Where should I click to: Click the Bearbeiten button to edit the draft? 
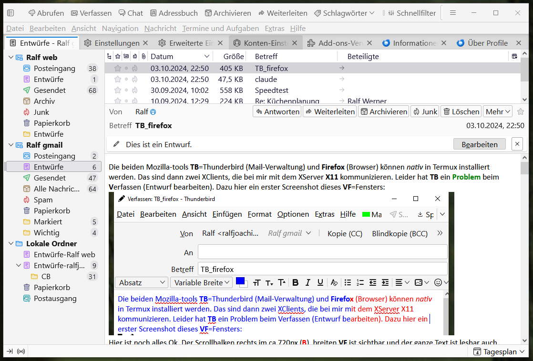tap(479, 144)
